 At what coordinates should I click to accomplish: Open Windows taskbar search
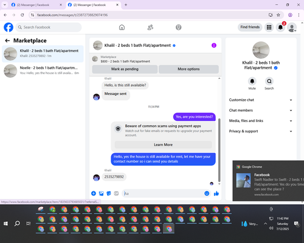coord(17,224)
